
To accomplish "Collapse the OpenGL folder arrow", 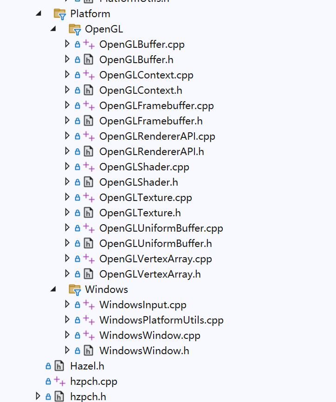I will tap(53, 29).
